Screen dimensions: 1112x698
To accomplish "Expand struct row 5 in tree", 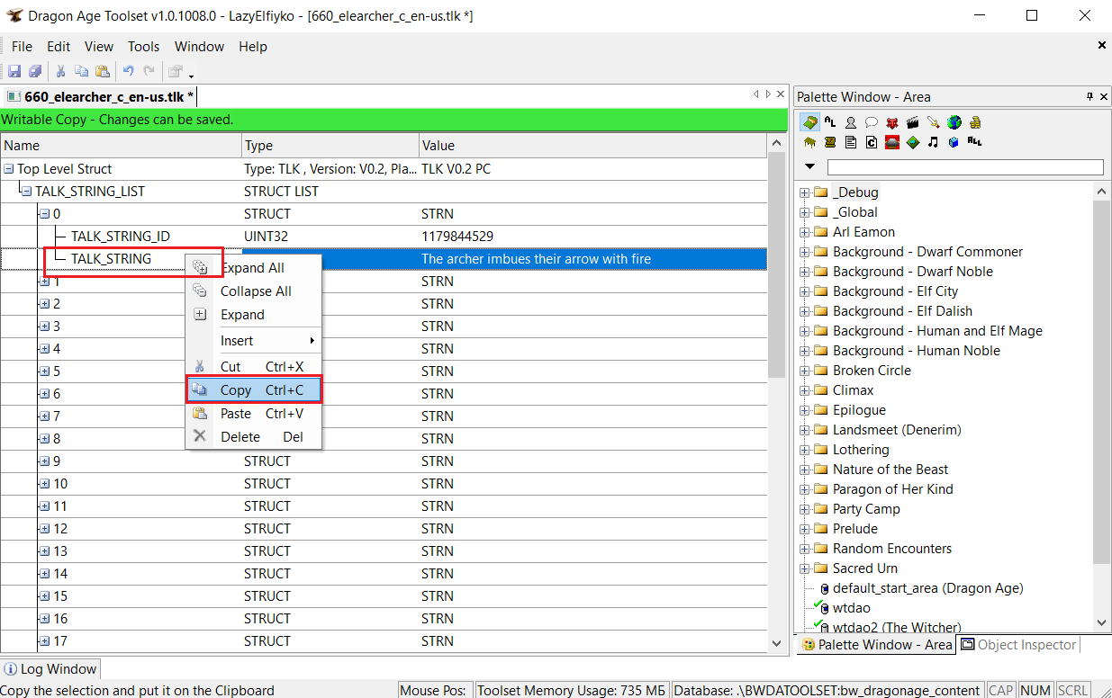I will (x=44, y=371).
